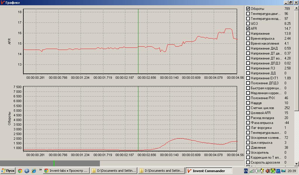Viewport: 299px width, 175px height.
Task: Check the Целевой AFR checkbox
Action: [248, 113]
